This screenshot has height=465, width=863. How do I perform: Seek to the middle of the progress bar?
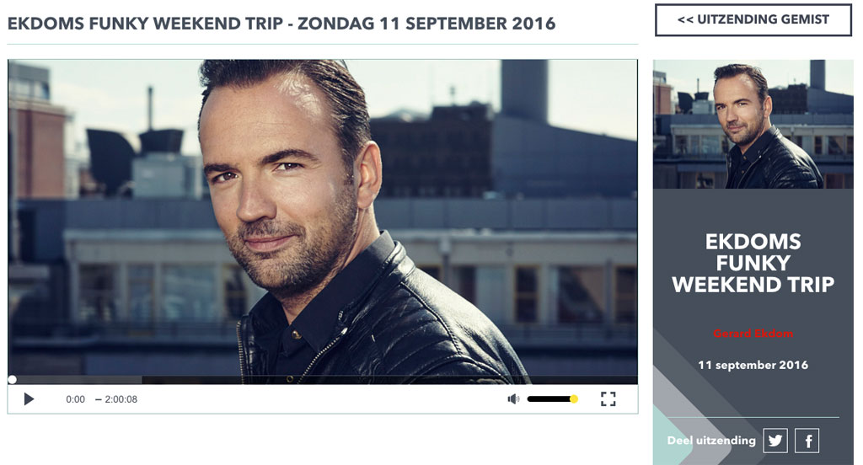click(323, 380)
